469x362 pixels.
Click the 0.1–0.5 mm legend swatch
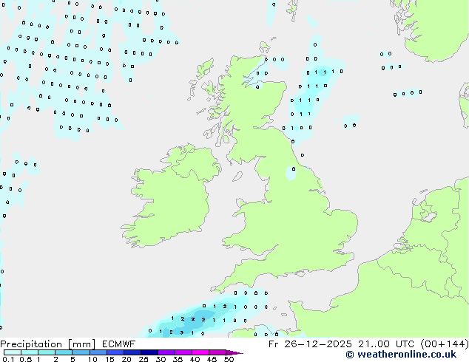(x=13, y=352)
